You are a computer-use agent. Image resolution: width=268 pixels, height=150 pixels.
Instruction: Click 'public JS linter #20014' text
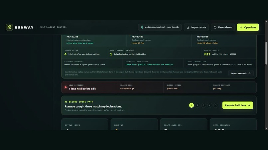pos(224,54)
